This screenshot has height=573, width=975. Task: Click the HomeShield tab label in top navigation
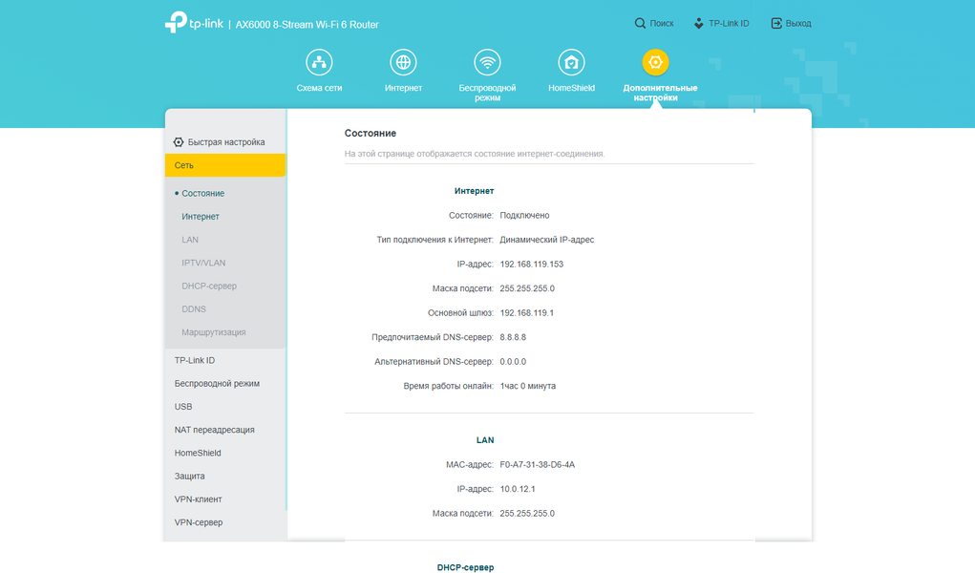click(x=571, y=88)
